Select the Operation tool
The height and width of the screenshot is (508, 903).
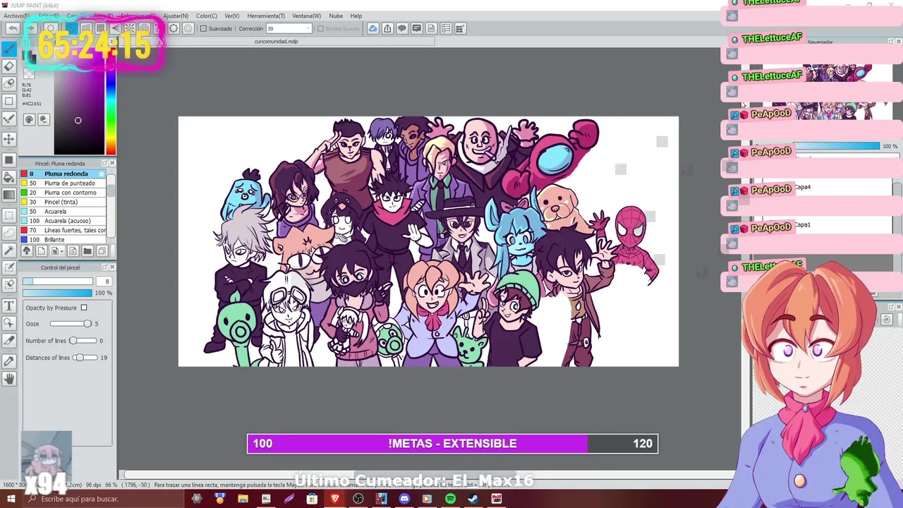pos(8,322)
